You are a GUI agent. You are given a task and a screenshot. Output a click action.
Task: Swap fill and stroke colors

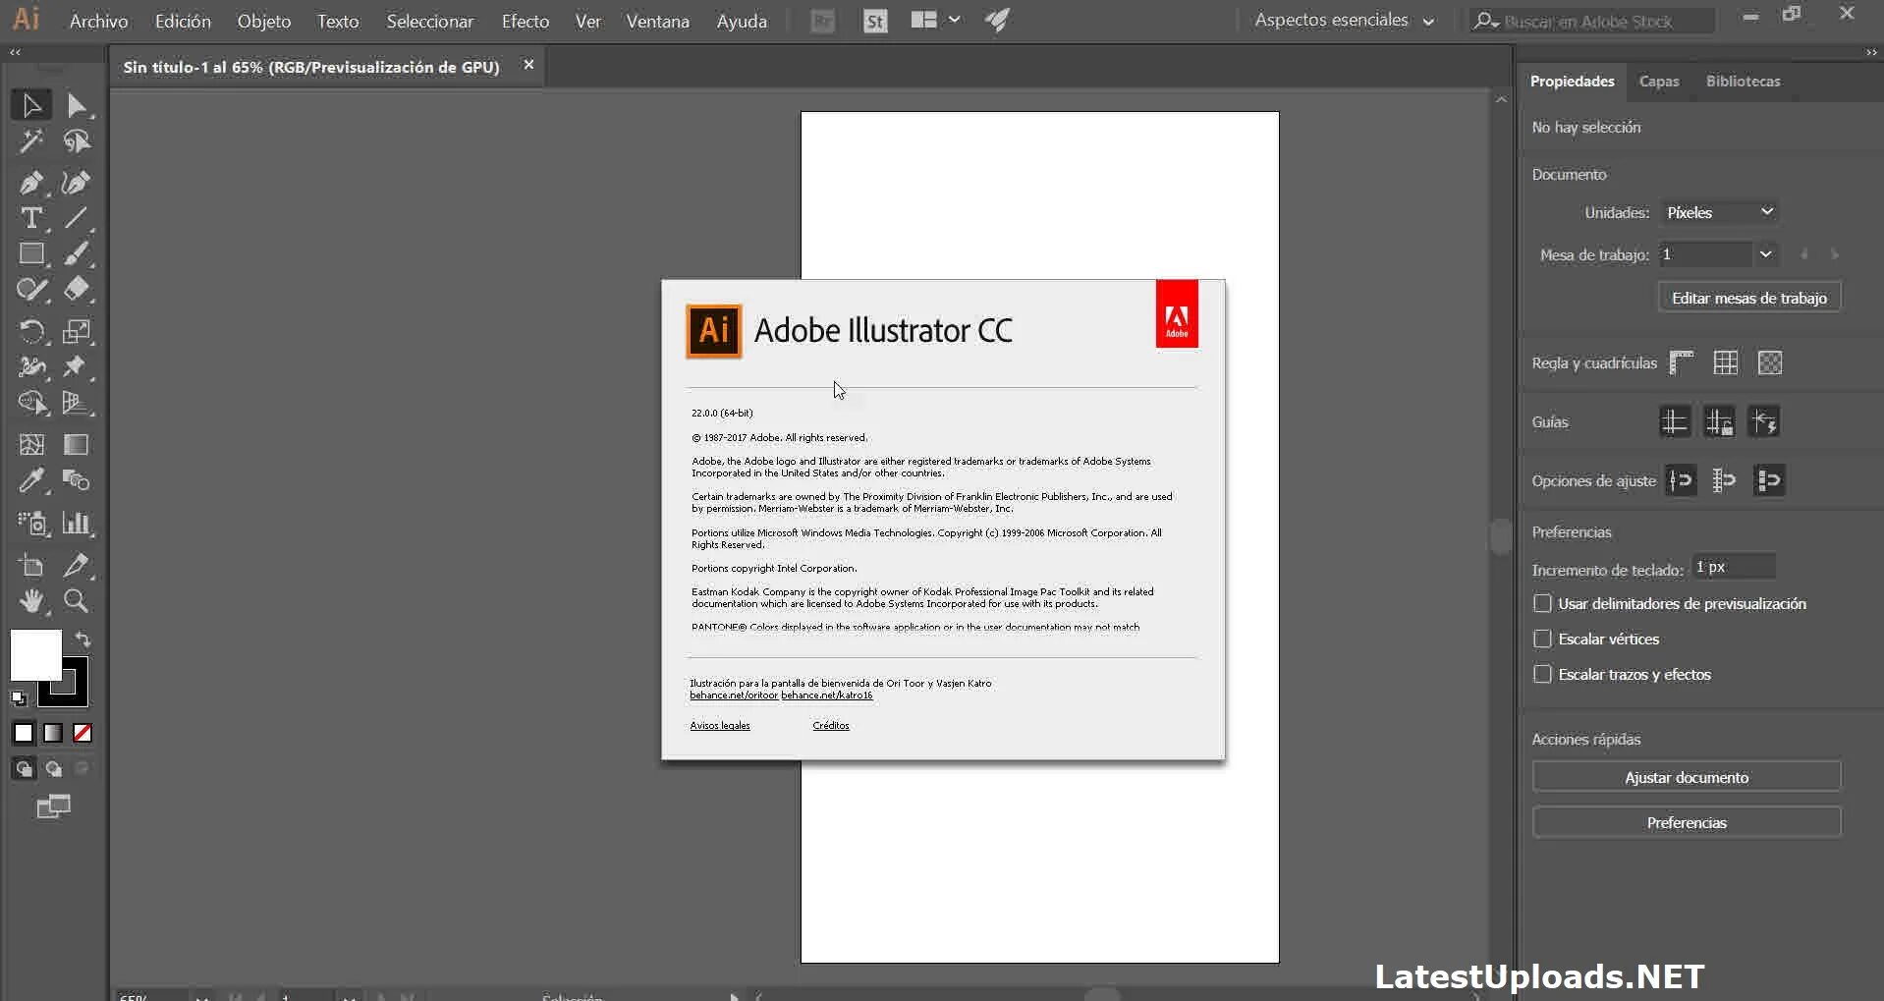83,640
